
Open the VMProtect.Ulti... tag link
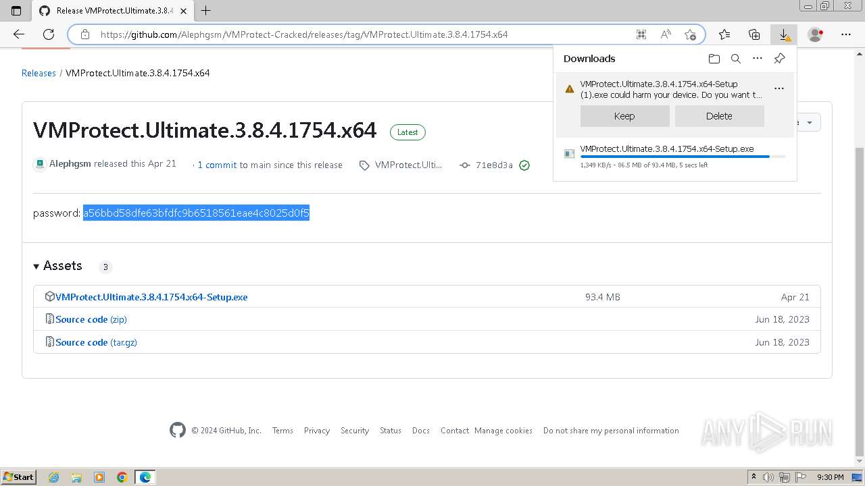(x=408, y=165)
